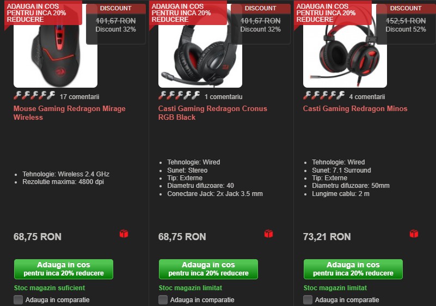The image size is (436, 306).
Task: Open Mouse Gaming Redragon Mirage Wireless product link
Action: tap(70, 113)
